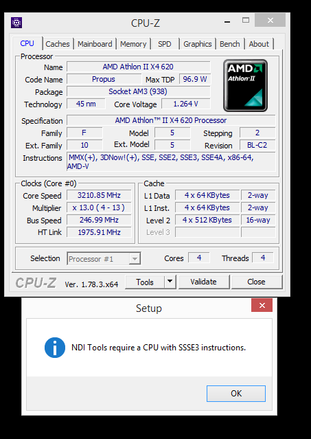This screenshot has width=311, height=439.
Task: Go to the Graphics tab
Action: 198,44
